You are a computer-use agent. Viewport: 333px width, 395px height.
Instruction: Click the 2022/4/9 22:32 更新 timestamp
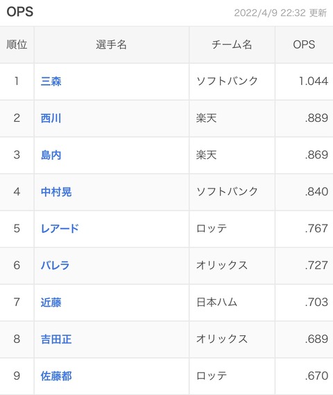(x=280, y=13)
